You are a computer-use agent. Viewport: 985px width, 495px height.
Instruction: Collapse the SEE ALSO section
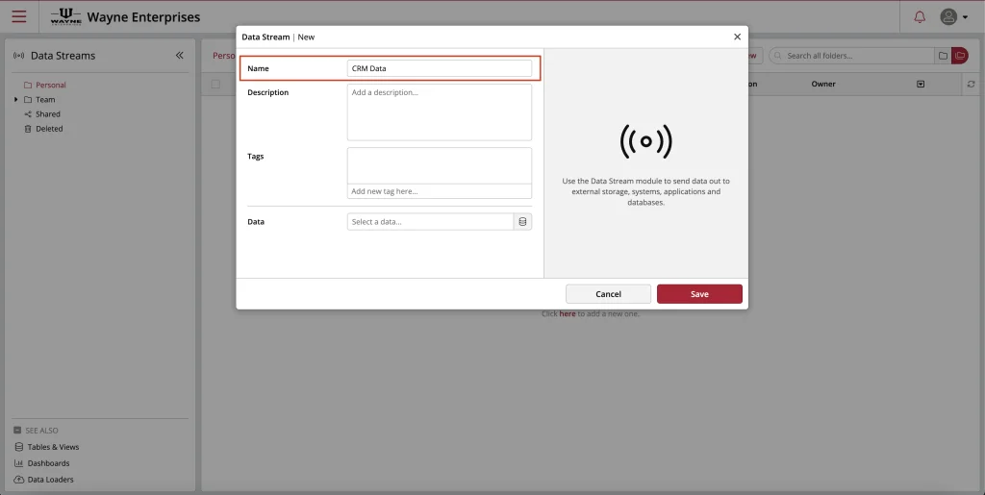pyautogui.click(x=17, y=431)
